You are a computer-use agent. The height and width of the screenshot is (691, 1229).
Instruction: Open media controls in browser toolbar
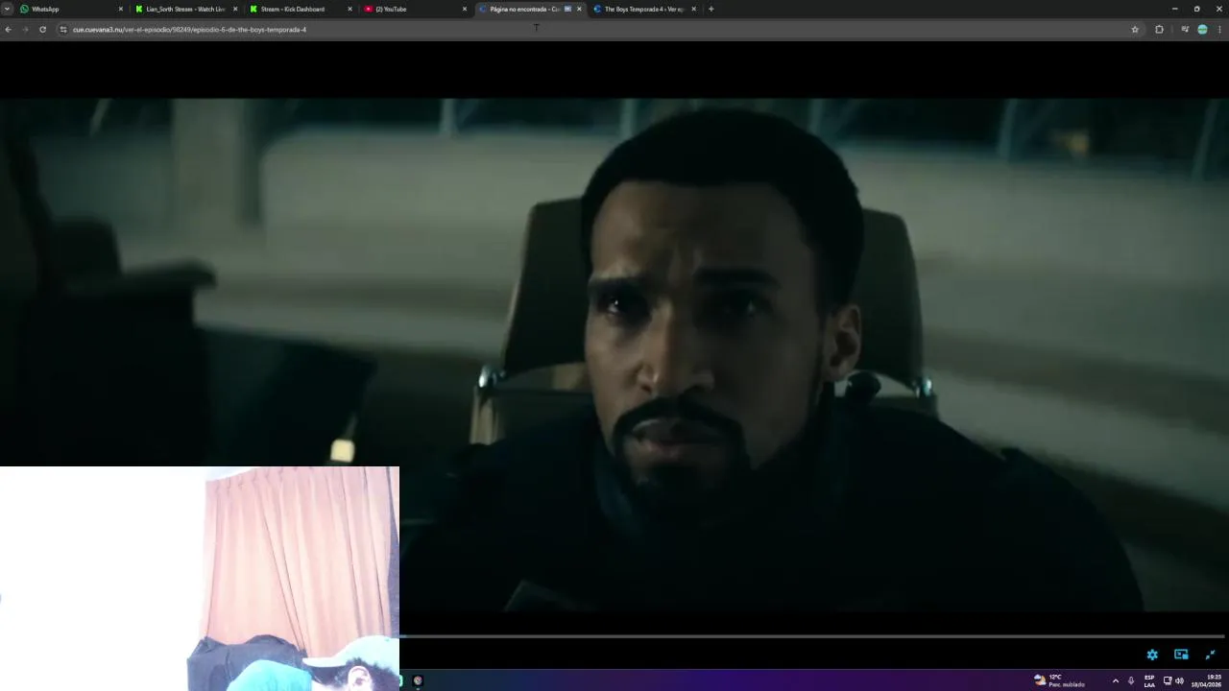[1185, 30]
